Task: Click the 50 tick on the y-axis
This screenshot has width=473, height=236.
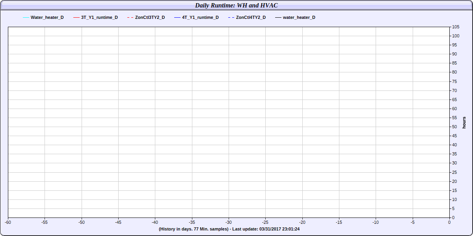Action: 454,127
